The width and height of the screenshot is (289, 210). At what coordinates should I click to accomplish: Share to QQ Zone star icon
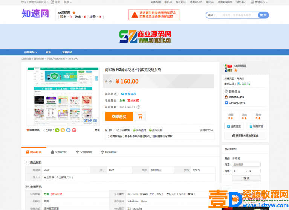[x=63, y=130]
